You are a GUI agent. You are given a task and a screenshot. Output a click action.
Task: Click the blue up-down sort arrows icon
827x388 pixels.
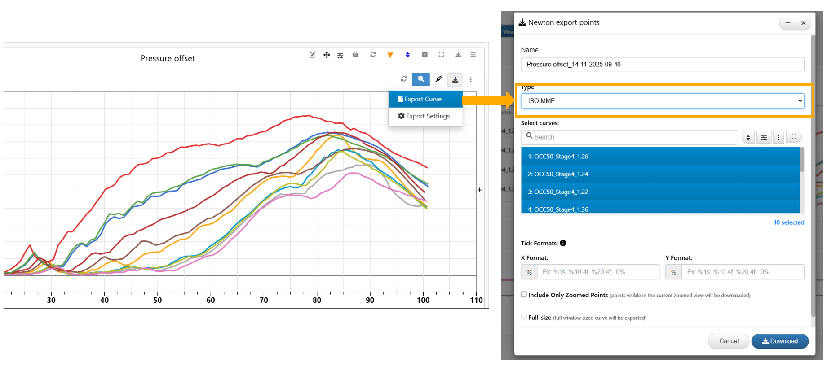click(x=407, y=55)
